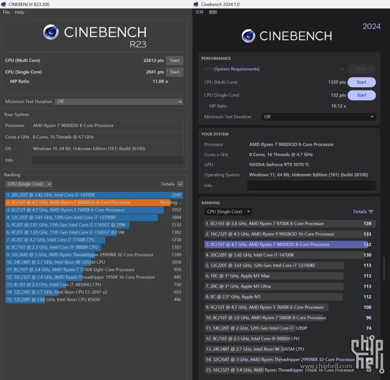
Task: Click the R23 MP Ratio value 11.08 x
Action: click(x=160, y=81)
